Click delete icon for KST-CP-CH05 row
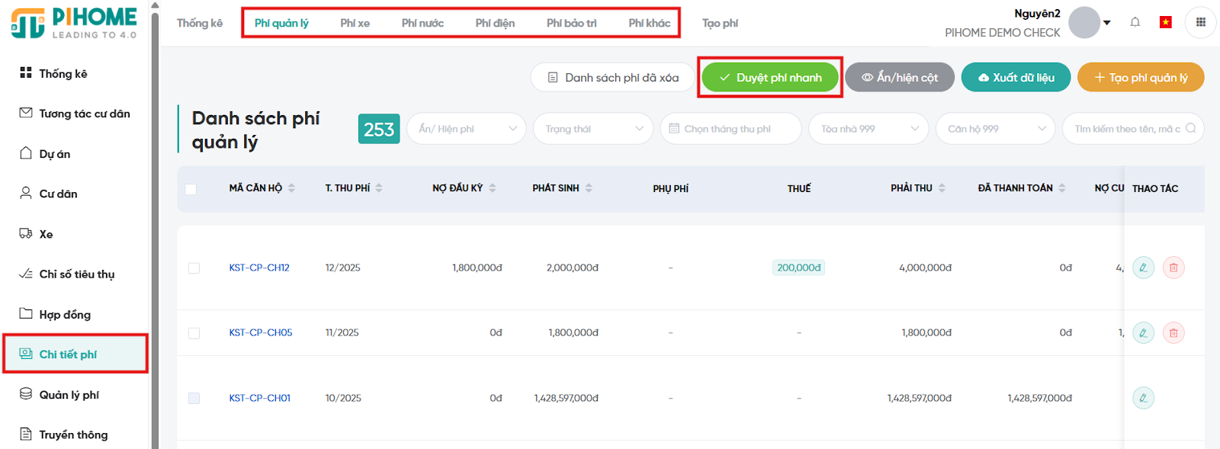The height and width of the screenshot is (449, 1220). (x=1173, y=332)
